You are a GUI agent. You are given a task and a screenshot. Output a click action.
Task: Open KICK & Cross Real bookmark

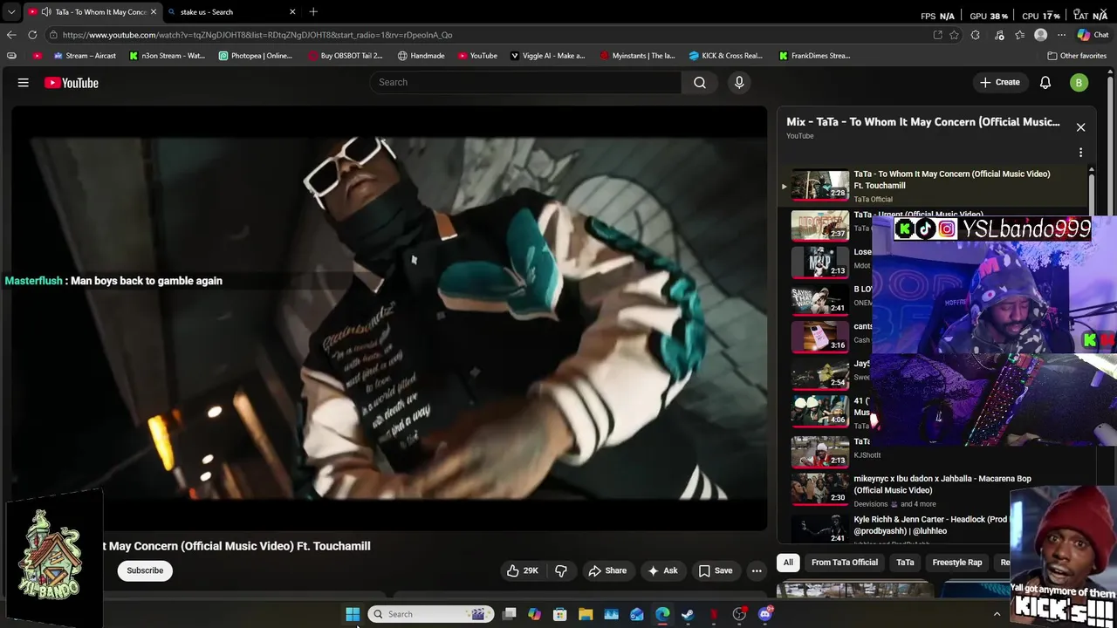[725, 56]
